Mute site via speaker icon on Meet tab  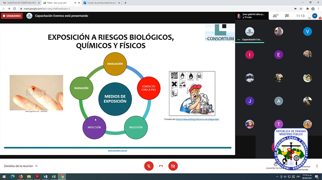tap(75, 3)
